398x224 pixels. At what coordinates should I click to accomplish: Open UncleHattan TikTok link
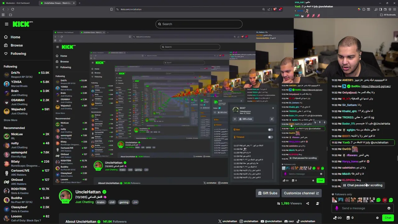click(306, 222)
